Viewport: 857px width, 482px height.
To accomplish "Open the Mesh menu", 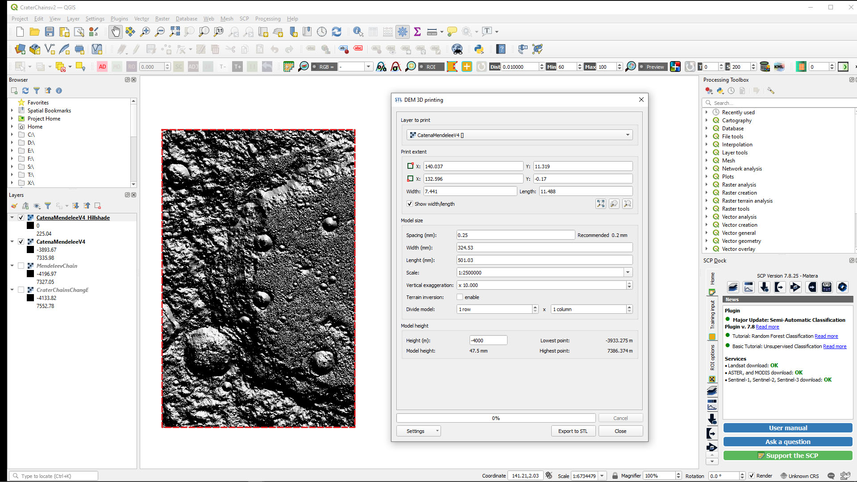I will pos(227,19).
